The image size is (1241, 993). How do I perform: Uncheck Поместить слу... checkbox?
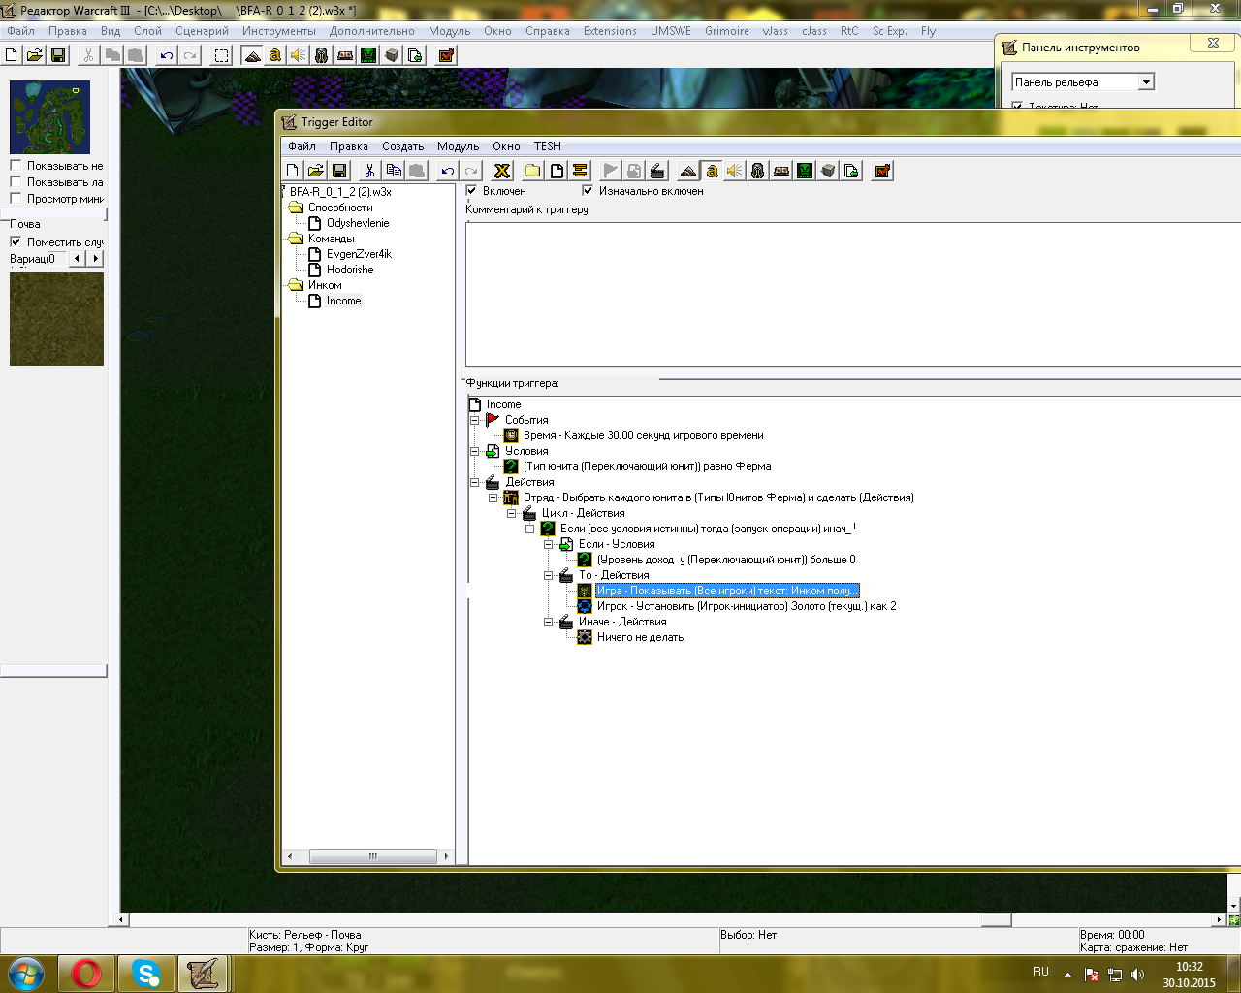click(x=16, y=242)
